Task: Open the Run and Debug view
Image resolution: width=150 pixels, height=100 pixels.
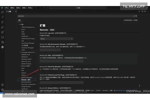Action: 2,27
